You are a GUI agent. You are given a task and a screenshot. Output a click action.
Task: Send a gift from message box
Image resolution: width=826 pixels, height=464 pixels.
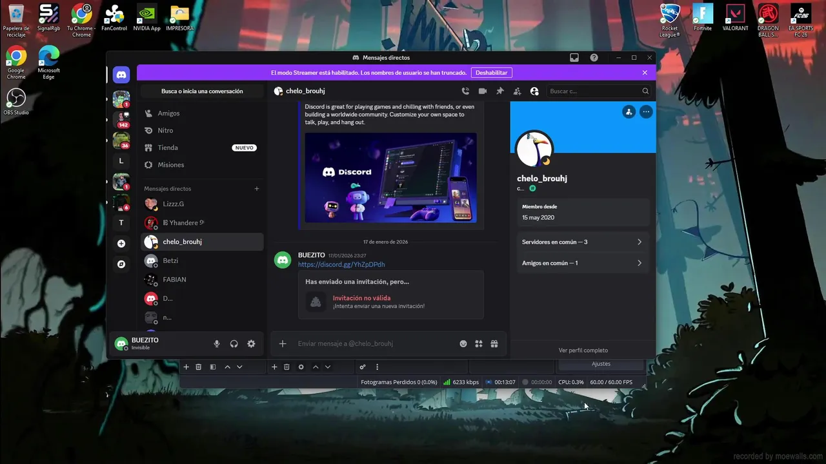point(494,344)
